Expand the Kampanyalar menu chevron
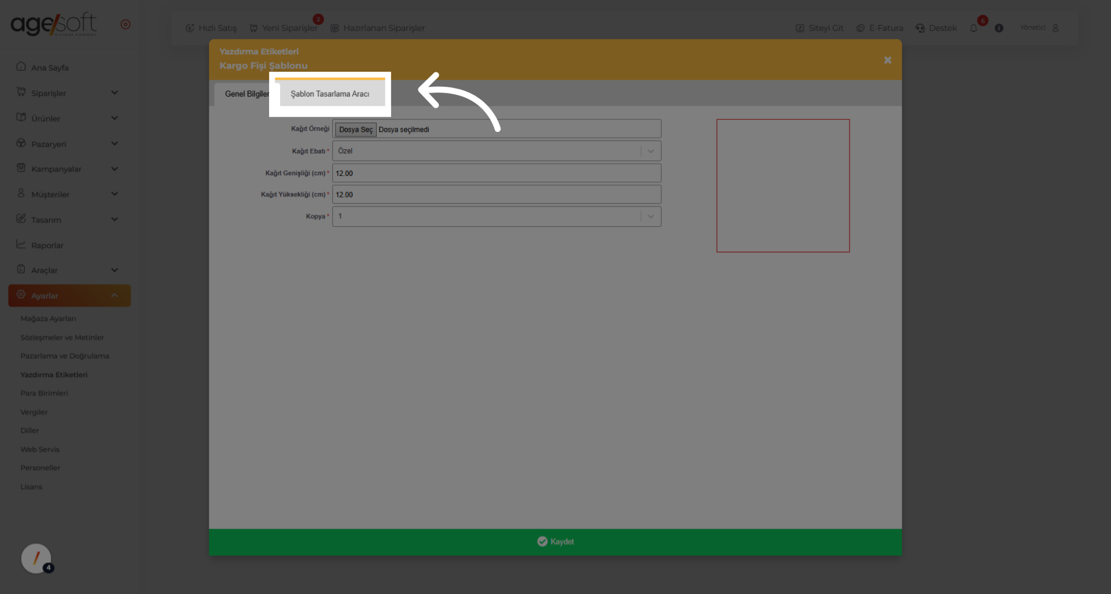The image size is (1111, 594). click(x=115, y=169)
